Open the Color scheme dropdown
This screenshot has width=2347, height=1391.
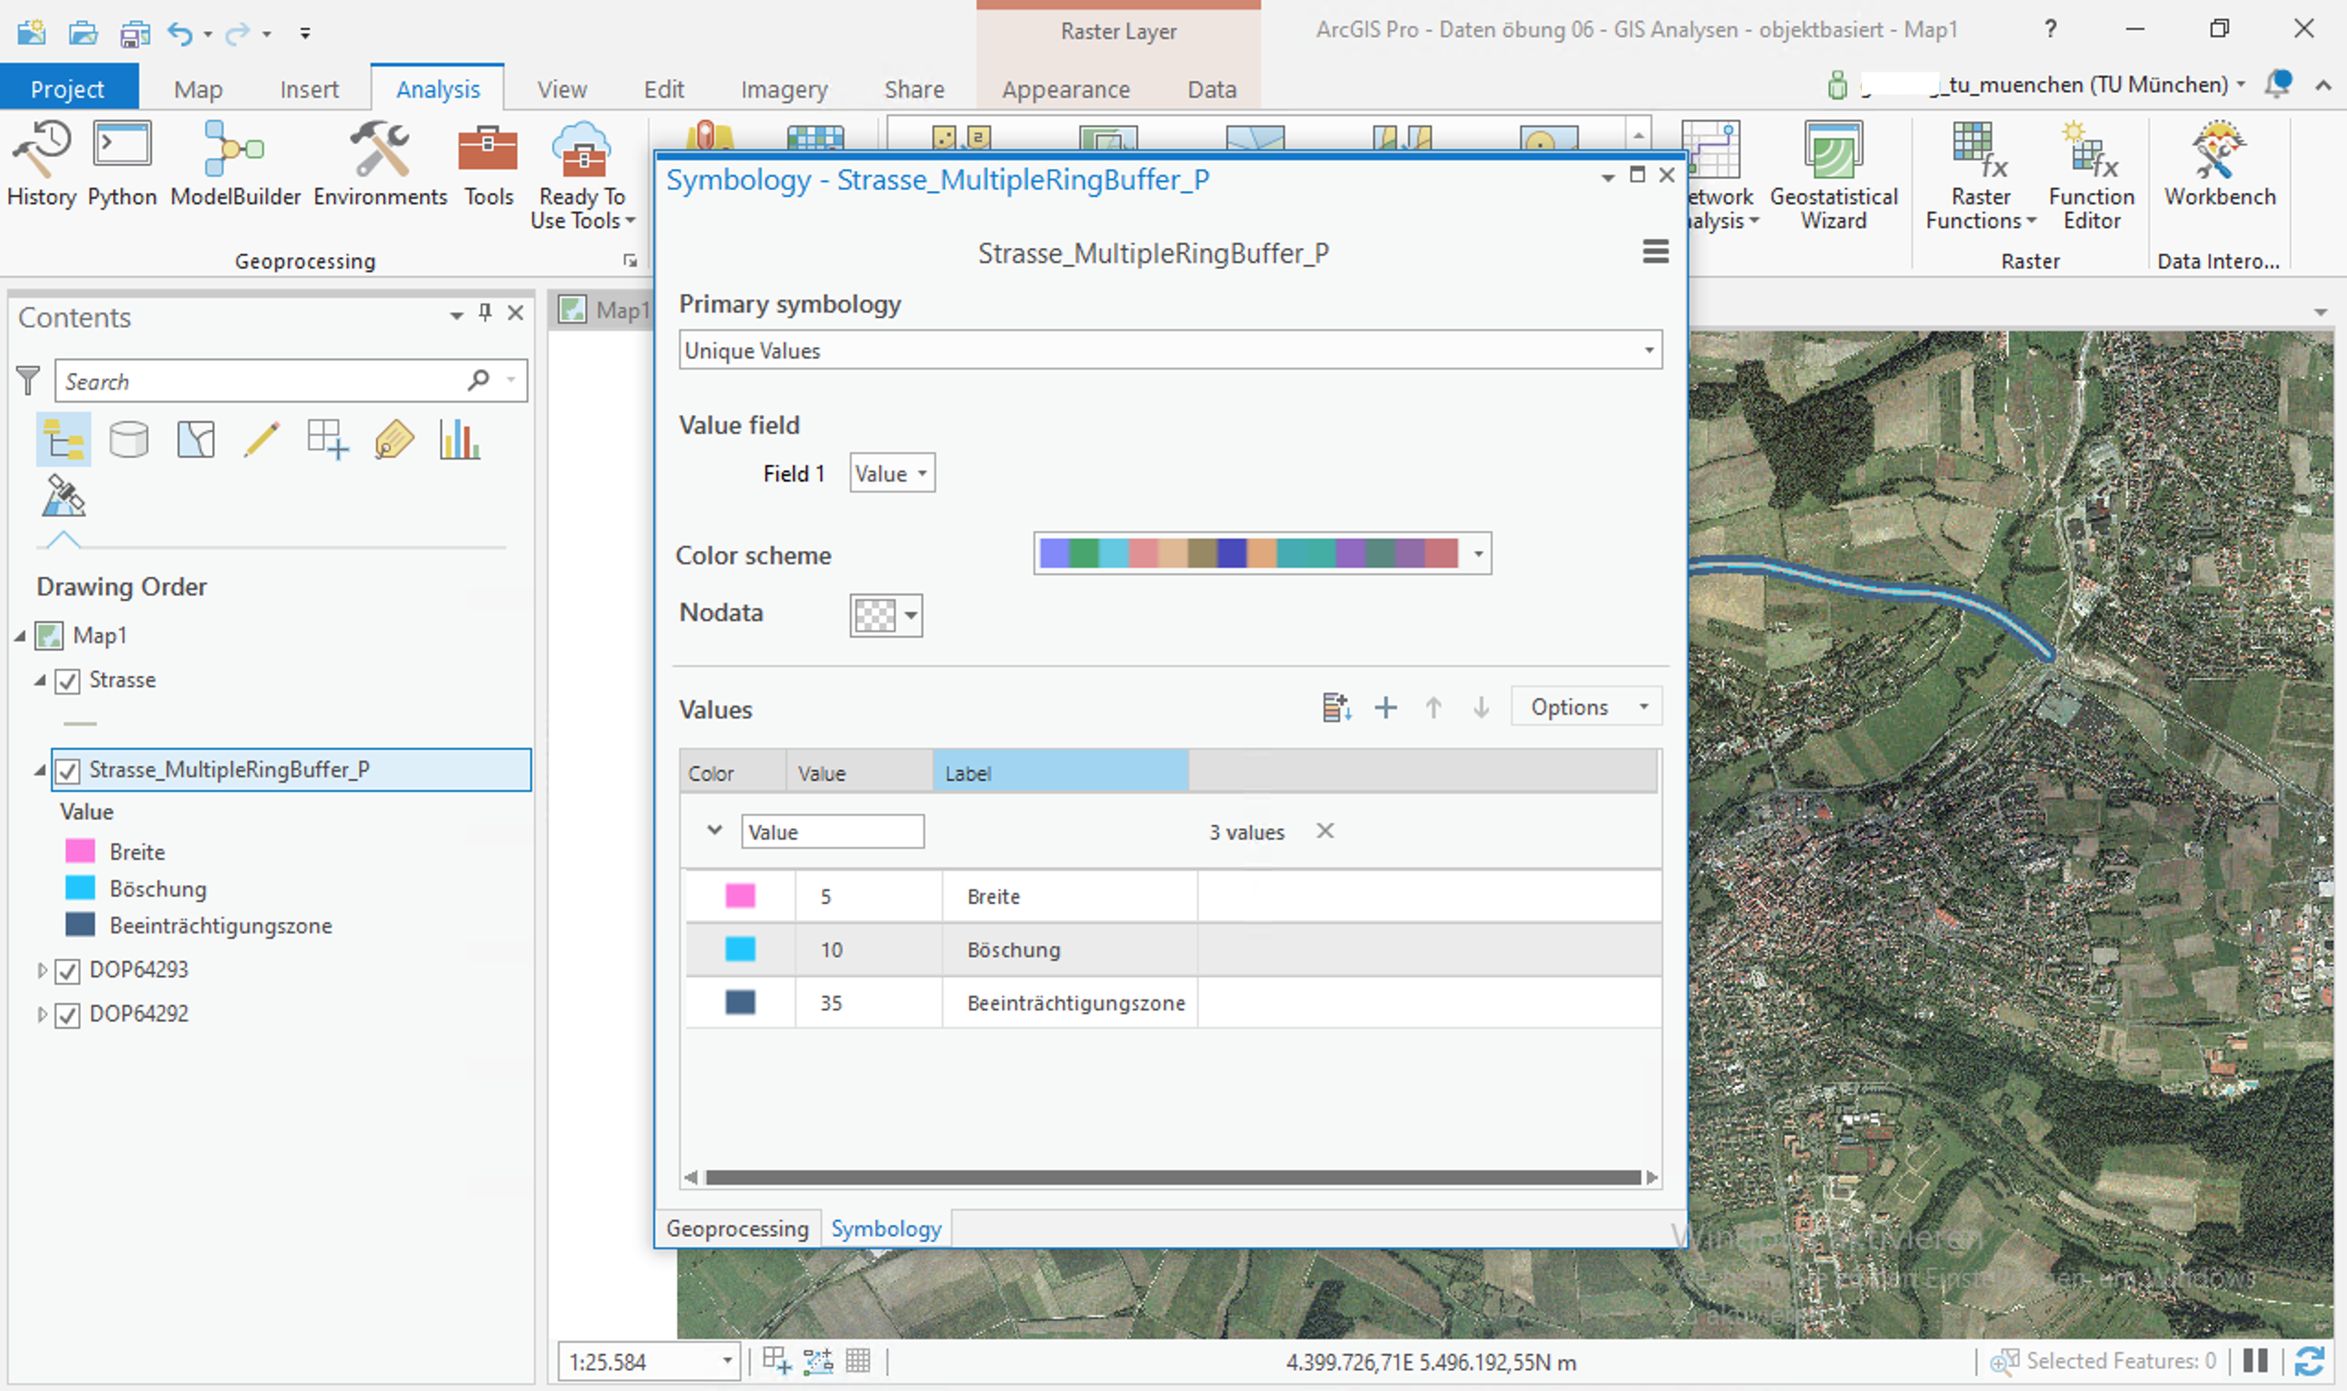[x=1262, y=553]
